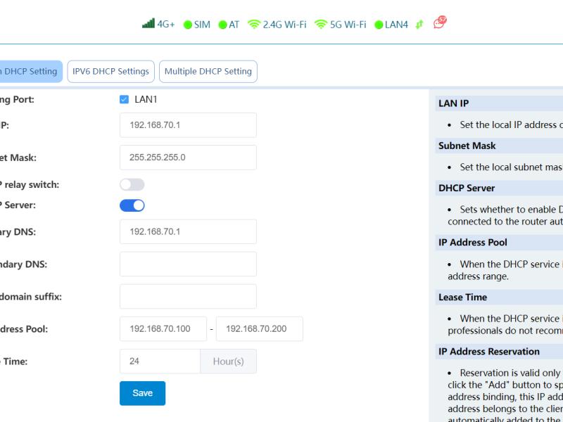Click the 5G Wi-Fi status icon
Viewport: 563px width, 422px height.
click(x=321, y=25)
